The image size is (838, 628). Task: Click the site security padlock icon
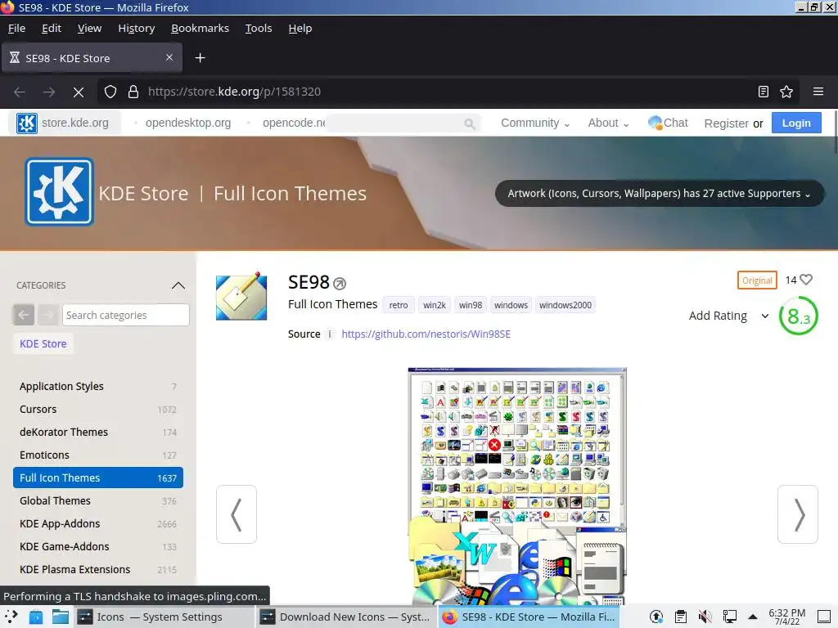(133, 92)
